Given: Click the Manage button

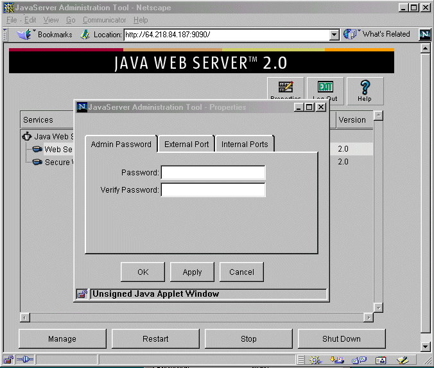Looking at the screenshot, I should click(62, 338).
